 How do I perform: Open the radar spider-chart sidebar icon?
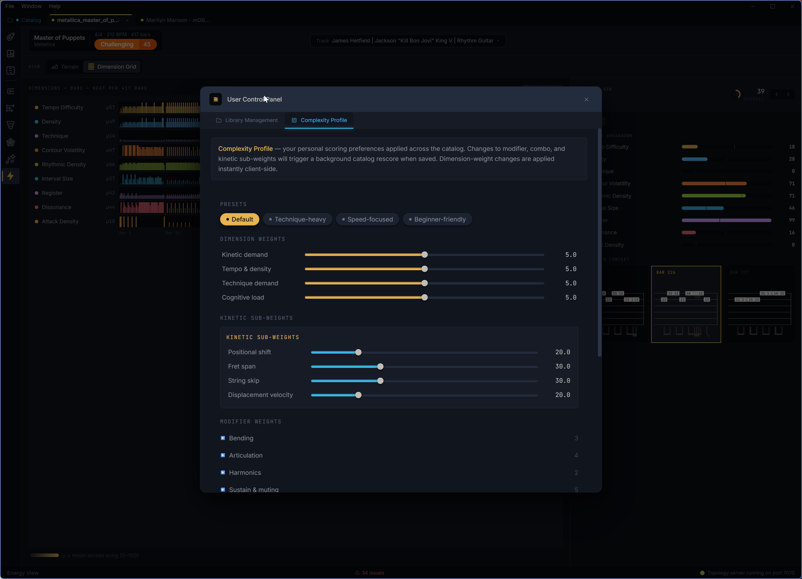[x=11, y=142]
